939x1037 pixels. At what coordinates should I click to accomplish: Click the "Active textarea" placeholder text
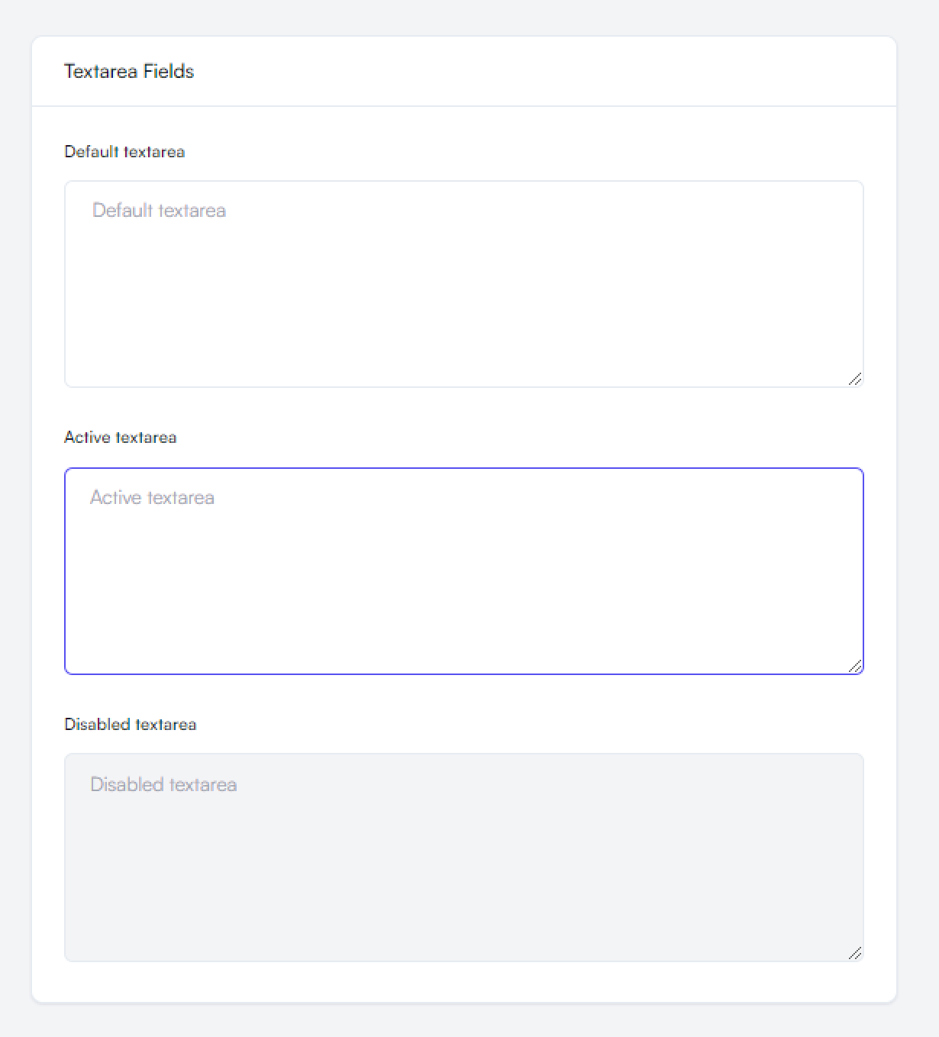[152, 498]
